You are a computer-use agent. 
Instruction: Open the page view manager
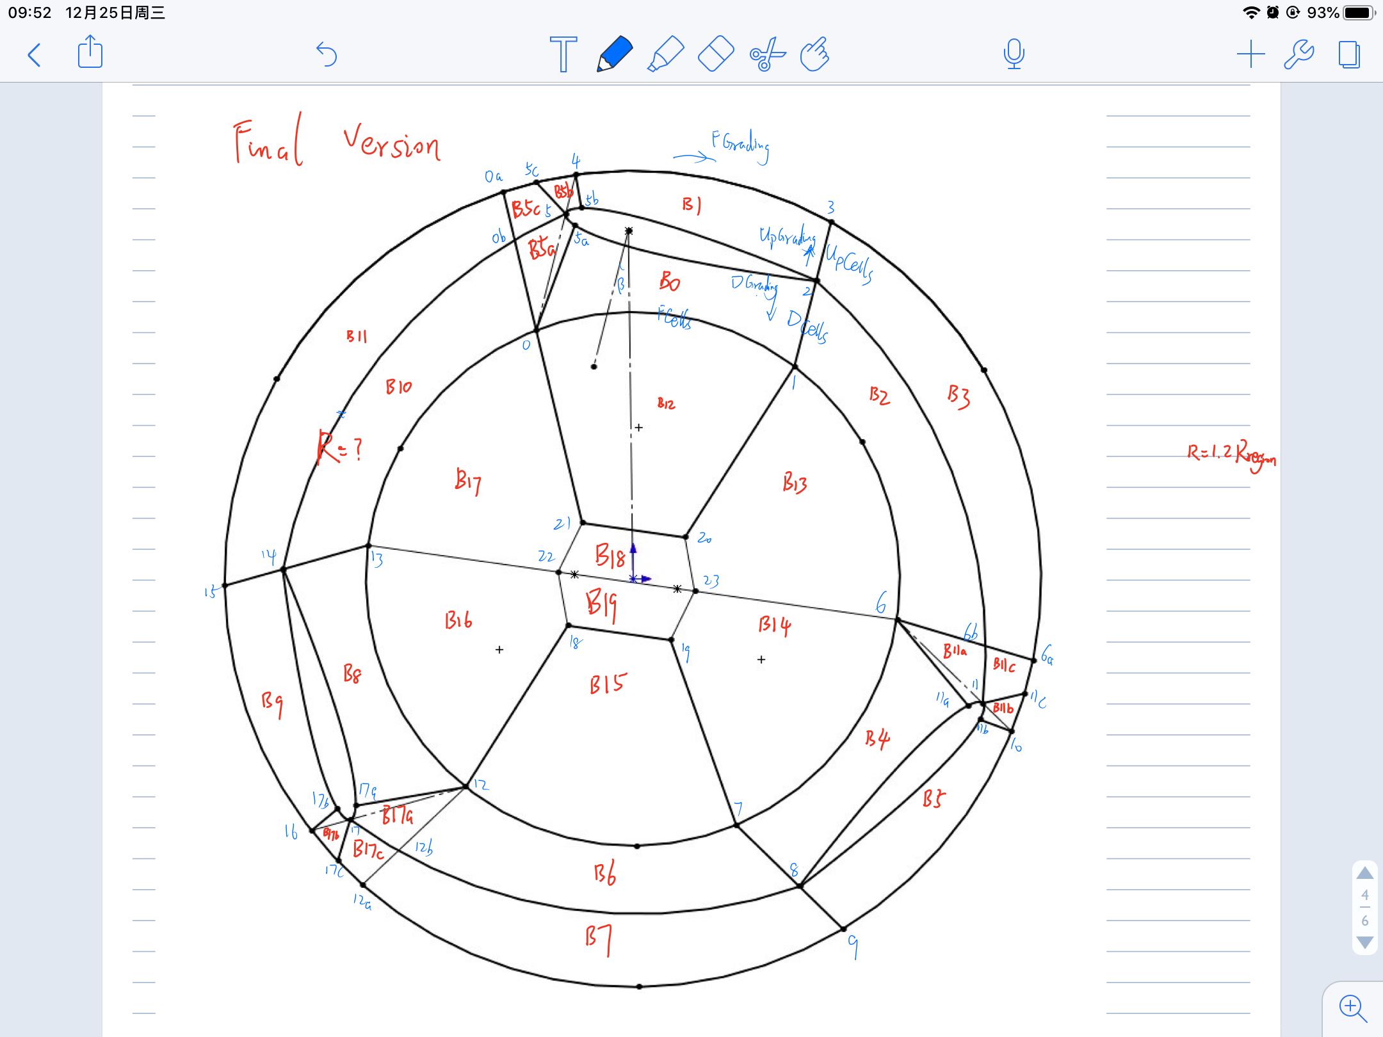coord(1349,54)
